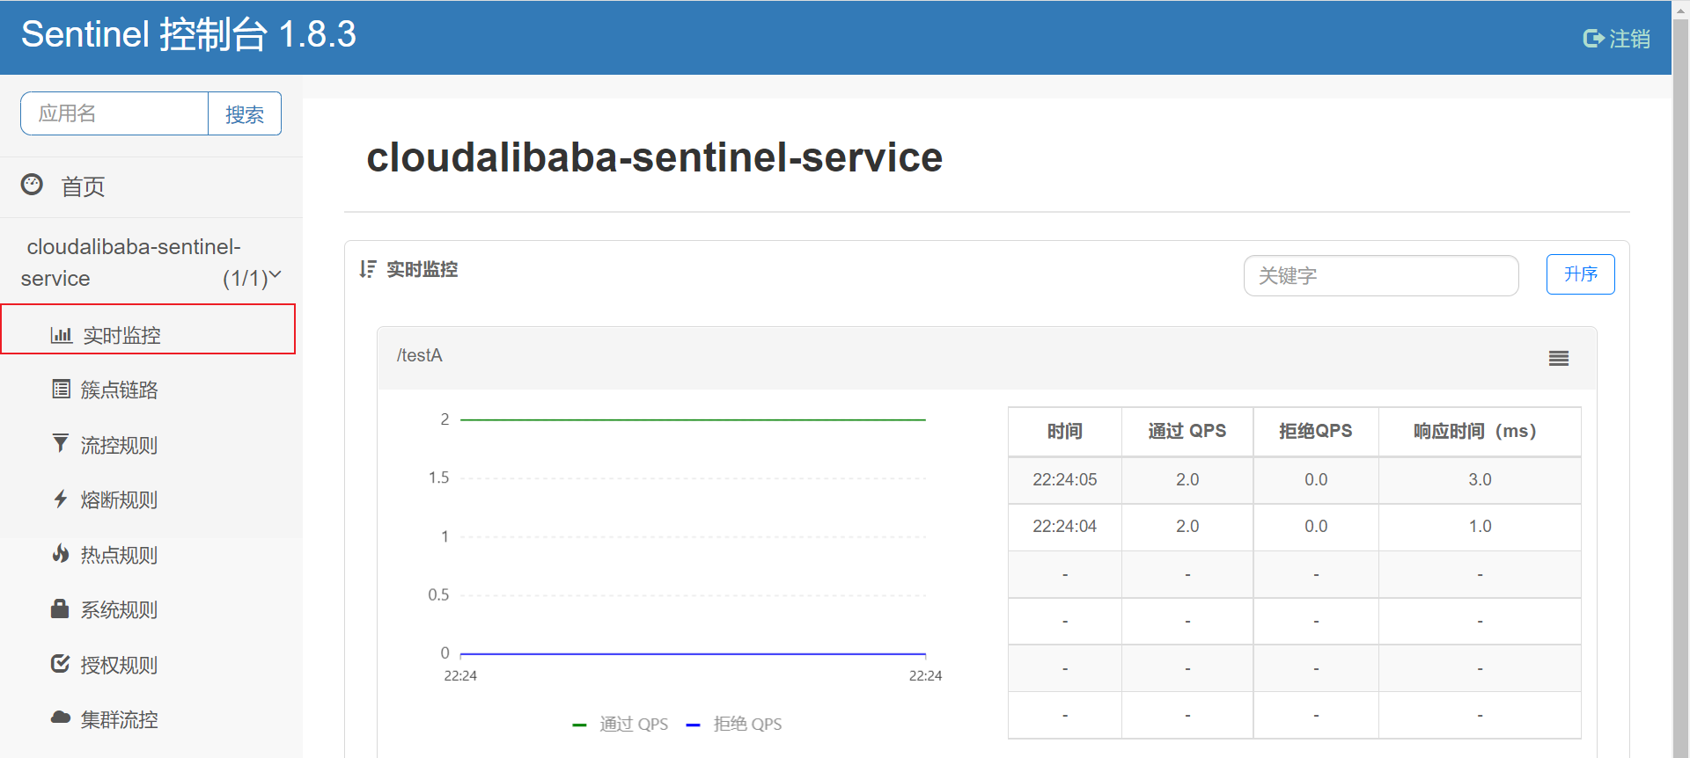This screenshot has width=1690, height=758.
Task: Click the 响应时间（ms）column header
Action: tap(1480, 431)
